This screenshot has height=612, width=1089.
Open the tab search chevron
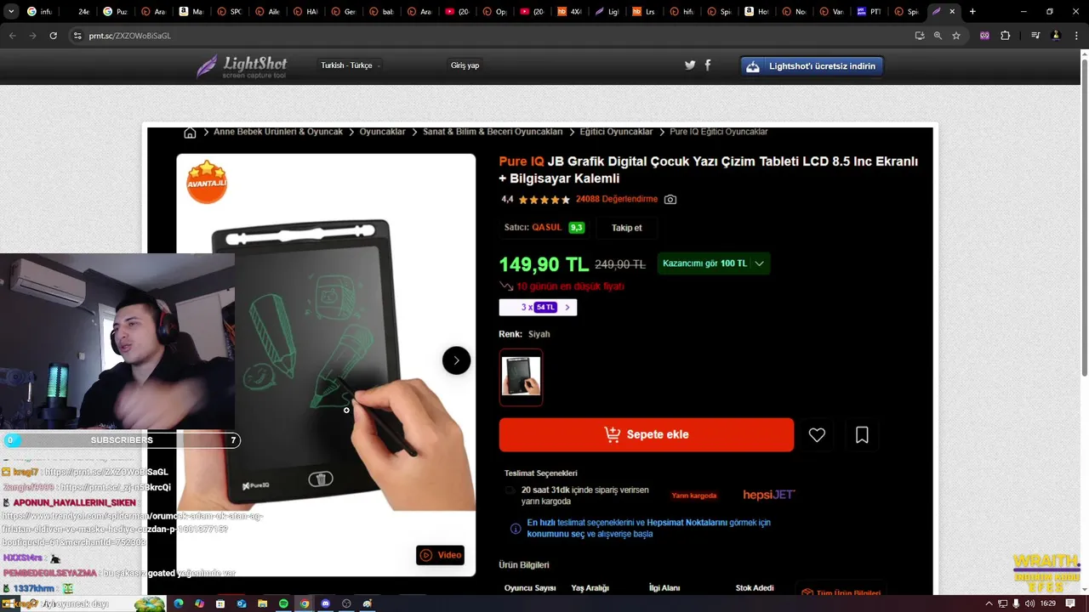[x=12, y=12]
